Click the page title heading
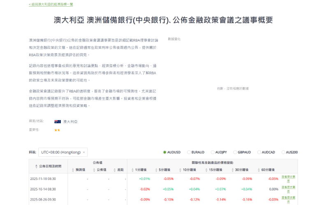 point(163,20)
